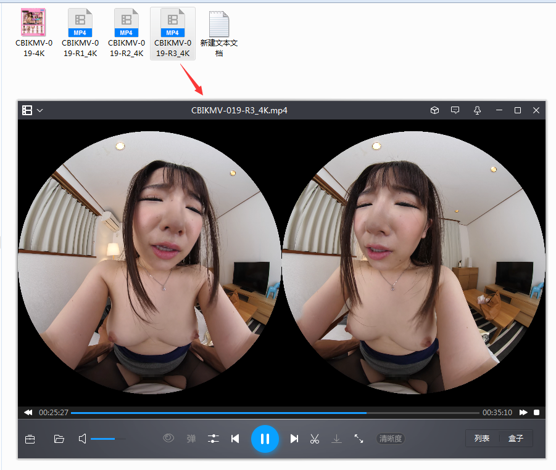Image resolution: width=556 pixels, height=470 pixels.
Task: Skip to the next track
Action: 294,439
